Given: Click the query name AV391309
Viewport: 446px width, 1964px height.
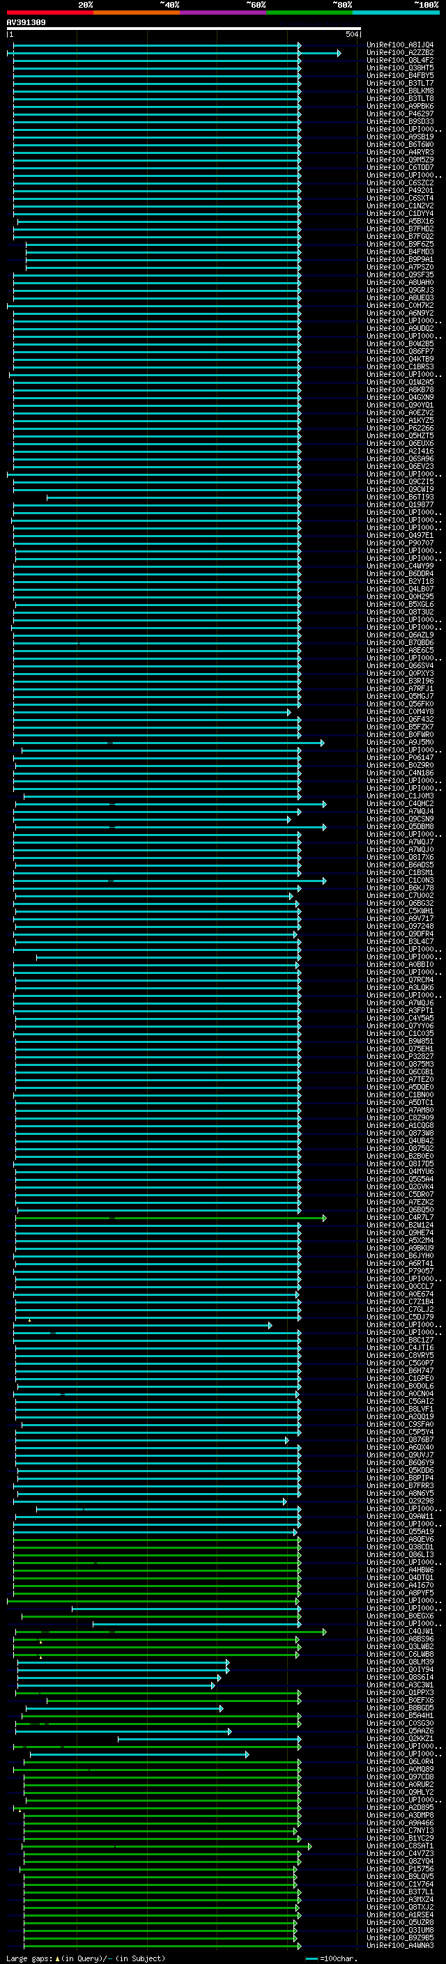Looking at the screenshot, I should (26, 23).
